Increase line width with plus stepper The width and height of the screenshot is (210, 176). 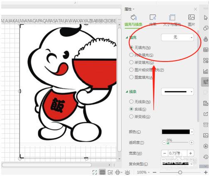pos(190,153)
